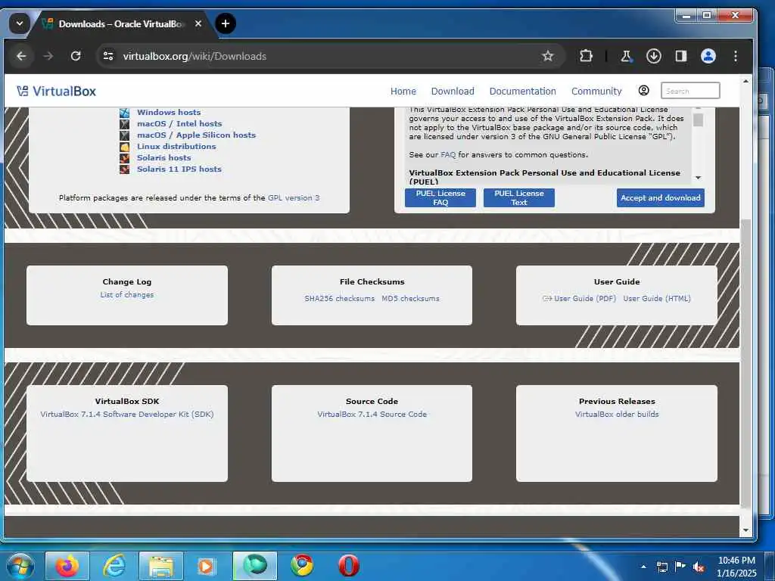Open a new browser tab

(x=226, y=23)
